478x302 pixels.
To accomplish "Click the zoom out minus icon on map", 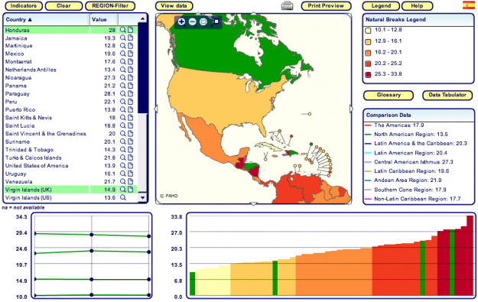I will (x=193, y=22).
